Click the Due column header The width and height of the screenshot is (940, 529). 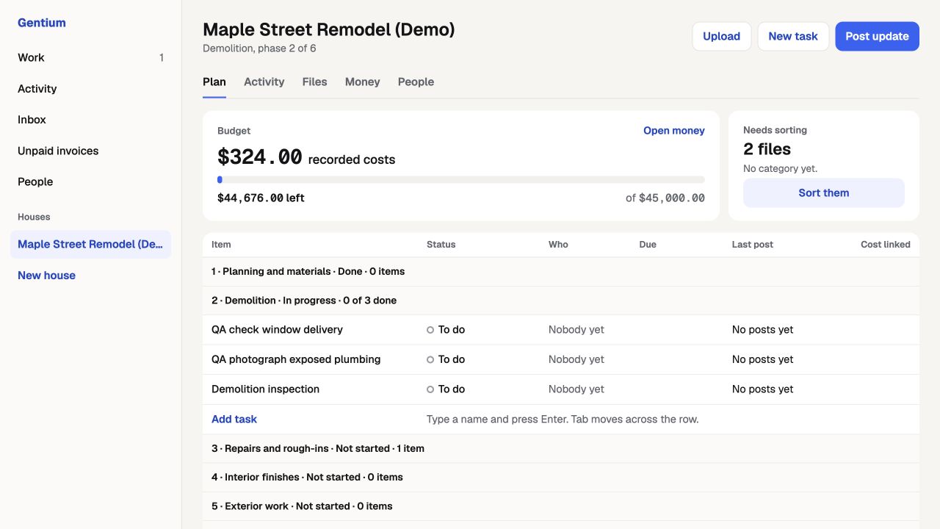[648, 245]
